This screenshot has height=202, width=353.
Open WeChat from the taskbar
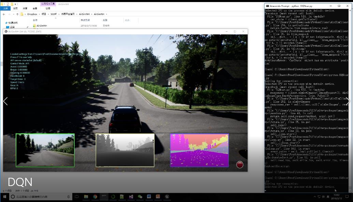pos(140,197)
